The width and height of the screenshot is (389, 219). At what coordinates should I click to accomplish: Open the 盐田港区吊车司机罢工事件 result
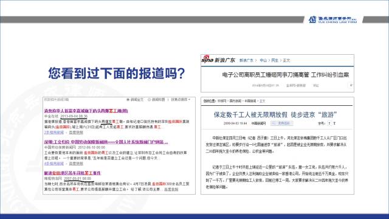[x=72, y=173]
